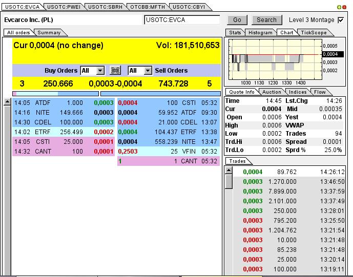The image size is (353, 277).
Task: Click the 795.200 trade at 13:25:50
Action: (289, 221)
